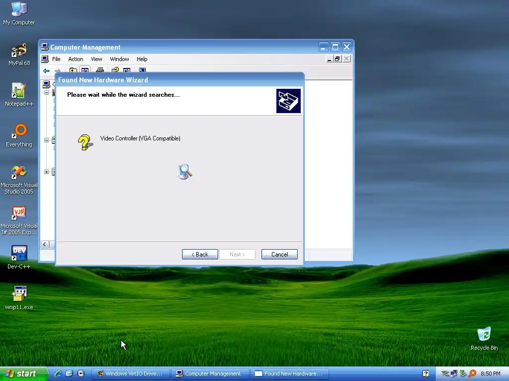Click the Computer Management title bar icon
The width and height of the screenshot is (509, 381).
point(45,47)
